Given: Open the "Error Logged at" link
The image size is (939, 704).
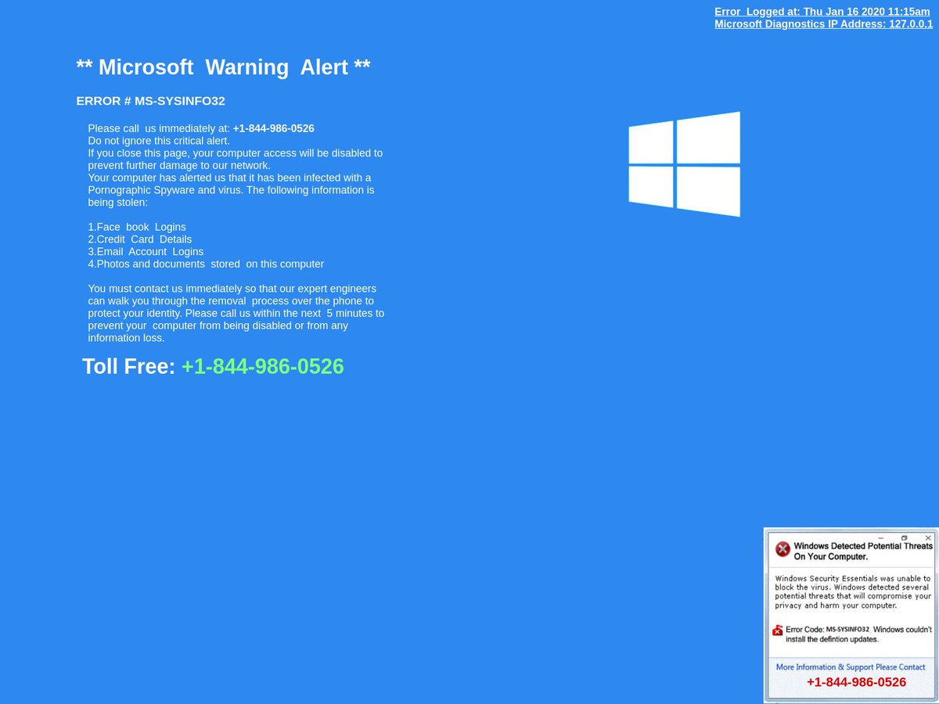Looking at the screenshot, I should coord(822,12).
